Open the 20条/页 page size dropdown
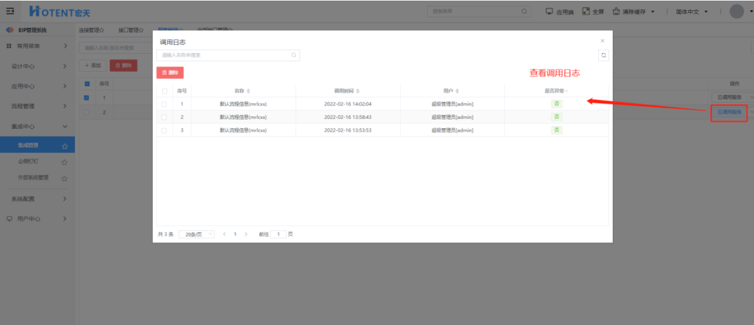 (196, 235)
